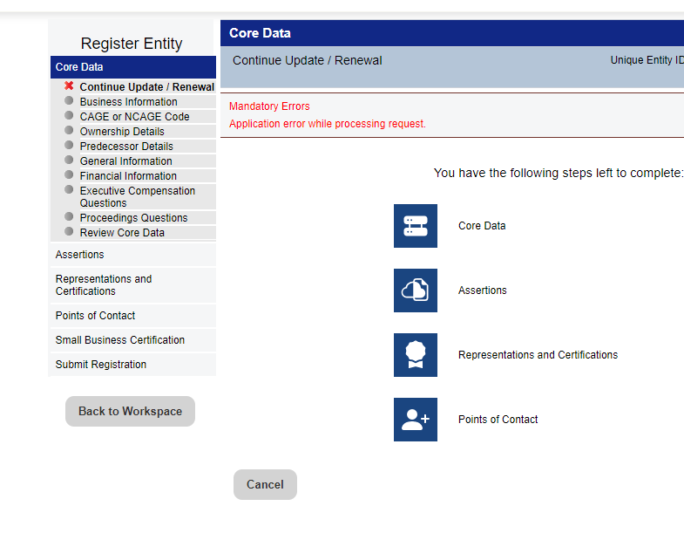
Task: Click the gray status dot beside Financial Information
Action: tap(69, 174)
